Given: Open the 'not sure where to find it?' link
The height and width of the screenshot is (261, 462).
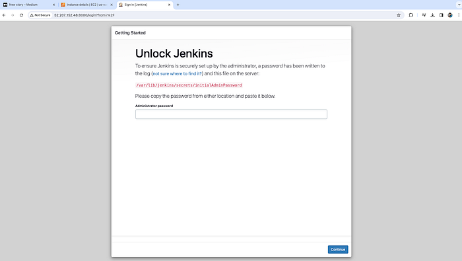Looking at the screenshot, I should 178,74.
